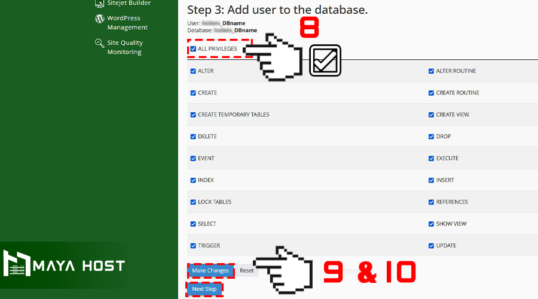Toggle the EXECUTE privilege checkbox

click(431, 158)
